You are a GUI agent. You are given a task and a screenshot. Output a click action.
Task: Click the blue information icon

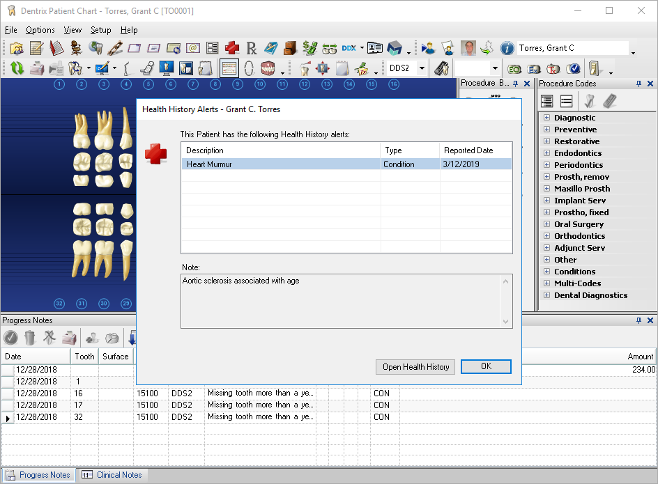507,48
